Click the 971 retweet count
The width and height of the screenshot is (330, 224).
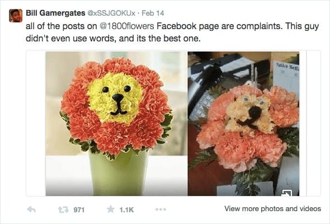[79, 210]
